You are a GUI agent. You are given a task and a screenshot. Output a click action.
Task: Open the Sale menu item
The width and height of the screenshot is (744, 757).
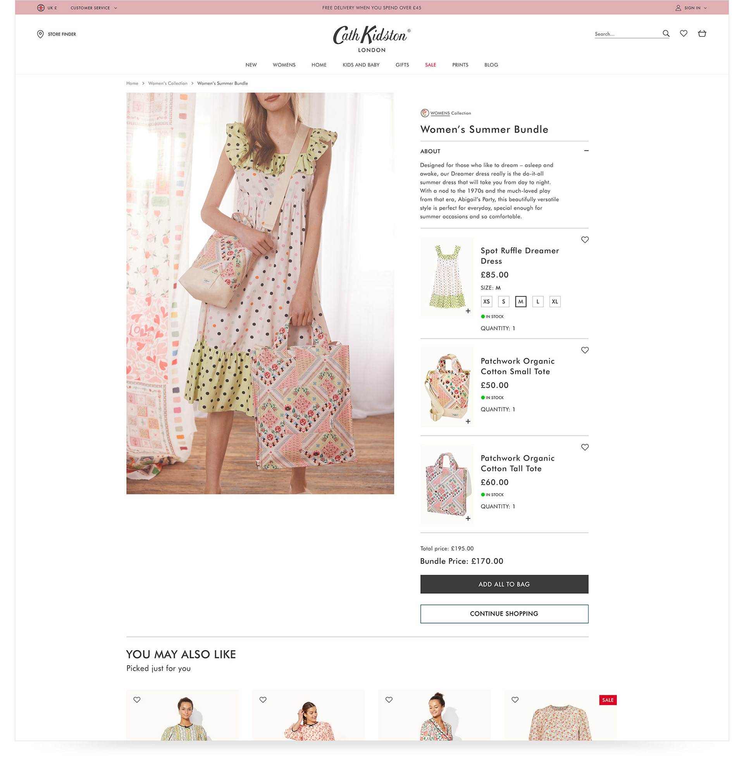(430, 65)
